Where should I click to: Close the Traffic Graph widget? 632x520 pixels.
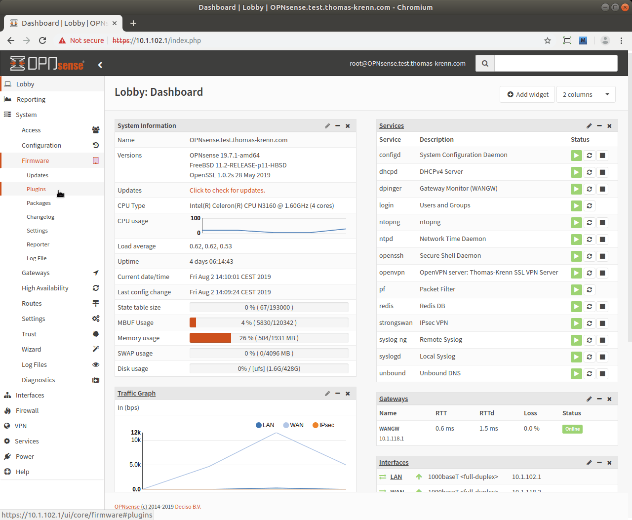point(348,394)
